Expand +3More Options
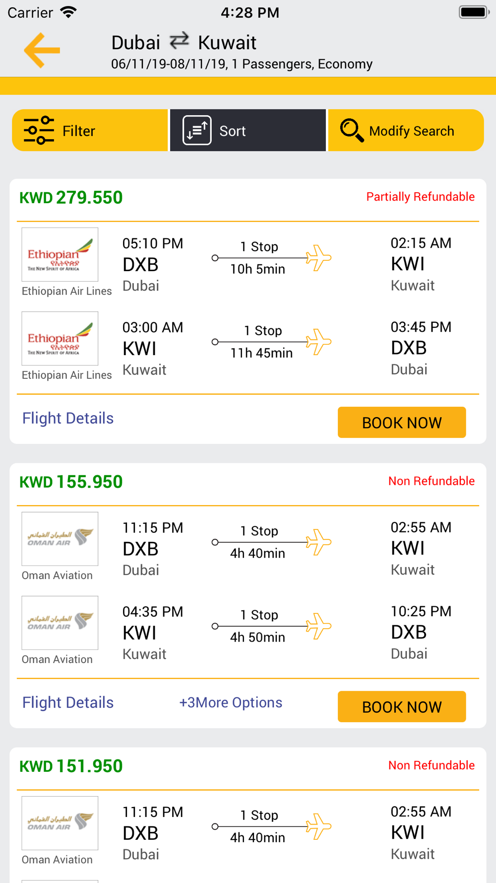This screenshot has width=496, height=883. (231, 702)
